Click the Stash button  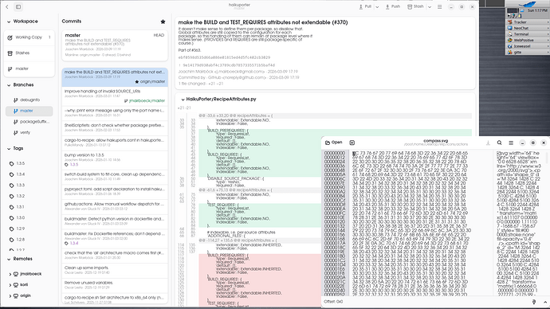415,6
